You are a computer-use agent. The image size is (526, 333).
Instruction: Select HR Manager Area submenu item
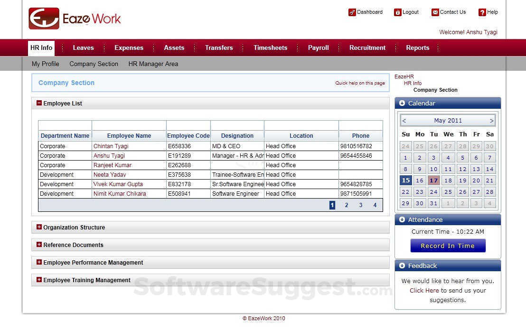point(153,64)
